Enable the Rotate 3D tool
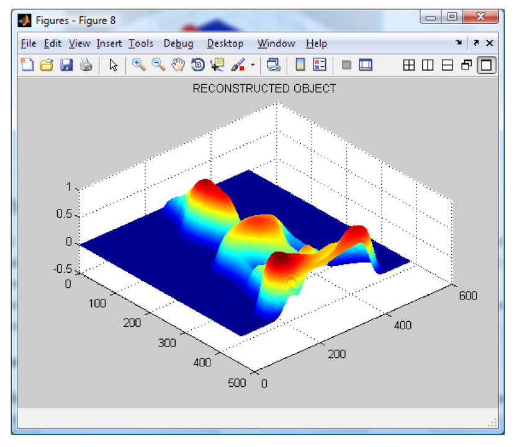Image resolution: width=517 pixels, height=447 pixels. pyautogui.click(x=198, y=64)
